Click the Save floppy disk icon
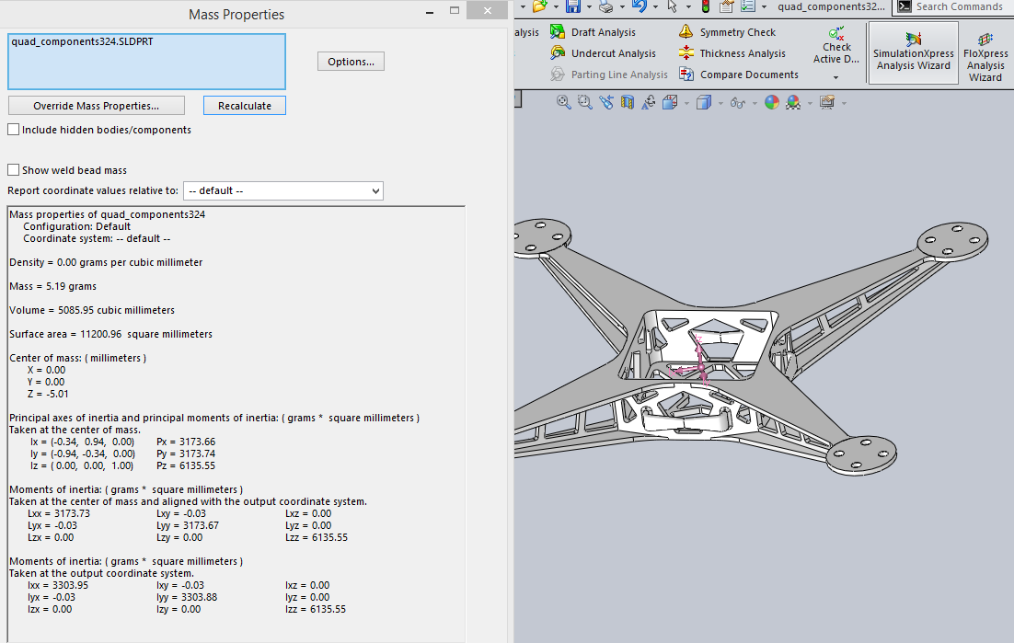 pos(573,6)
